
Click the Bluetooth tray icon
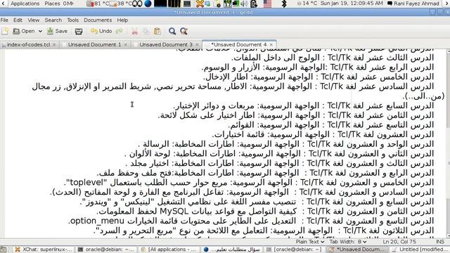click(x=284, y=4)
